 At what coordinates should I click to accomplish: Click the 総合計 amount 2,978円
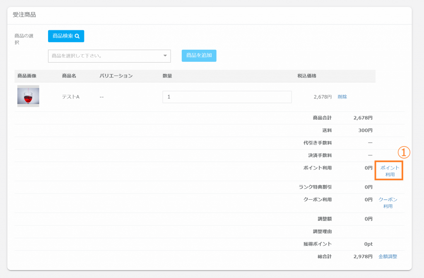click(x=363, y=256)
